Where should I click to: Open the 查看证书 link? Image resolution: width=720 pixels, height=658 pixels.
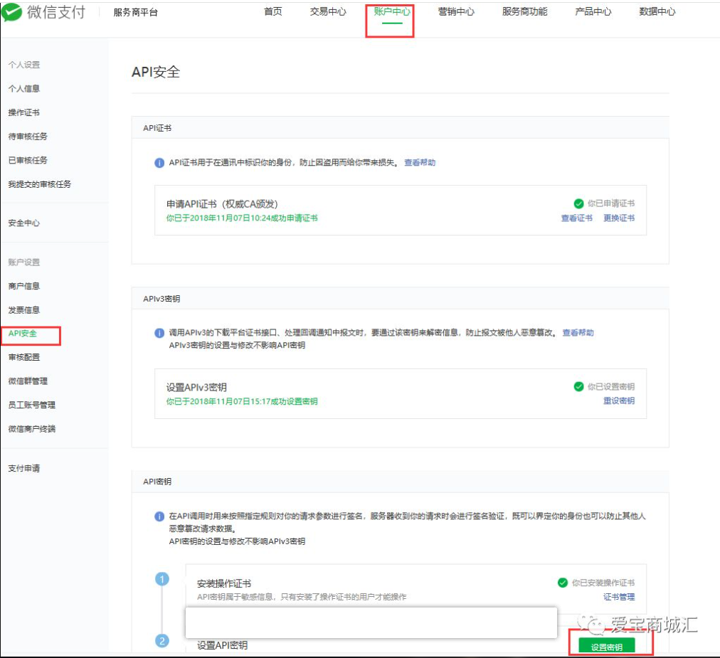click(x=577, y=218)
